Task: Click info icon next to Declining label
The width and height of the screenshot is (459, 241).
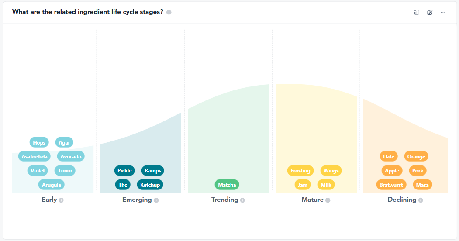Action: pyautogui.click(x=421, y=200)
